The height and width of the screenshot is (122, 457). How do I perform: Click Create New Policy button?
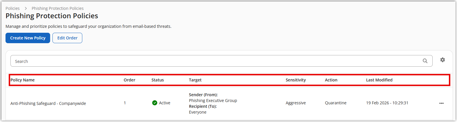pos(28,38)
